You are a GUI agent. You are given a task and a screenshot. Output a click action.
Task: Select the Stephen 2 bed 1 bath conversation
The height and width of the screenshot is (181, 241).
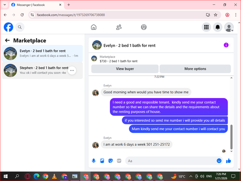point(42,70)
